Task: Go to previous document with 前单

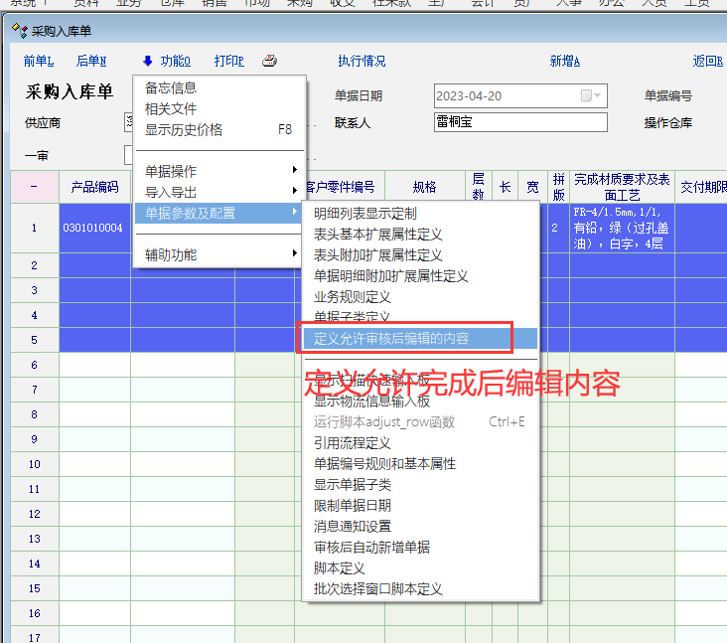Action: coord(38,62)
